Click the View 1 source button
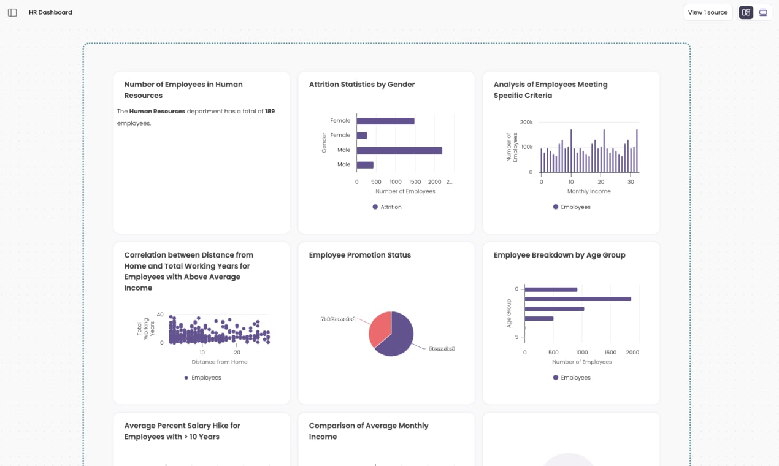Screen dimensions: 779x466 coord(708,12)
